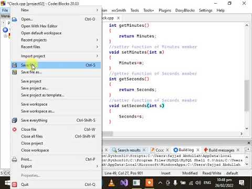252x189 pixels.
Task: Close the Clock.cpp editor tab
Action: (118, 18)
